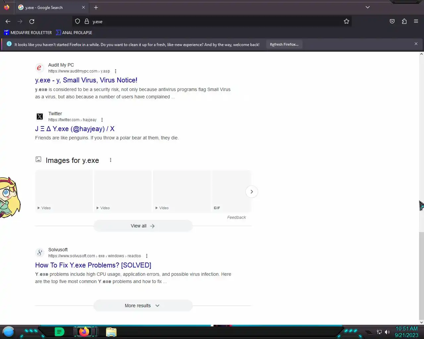Open the volume speaker tray icon
Screen dimensions: 424x339
(387, 332)
